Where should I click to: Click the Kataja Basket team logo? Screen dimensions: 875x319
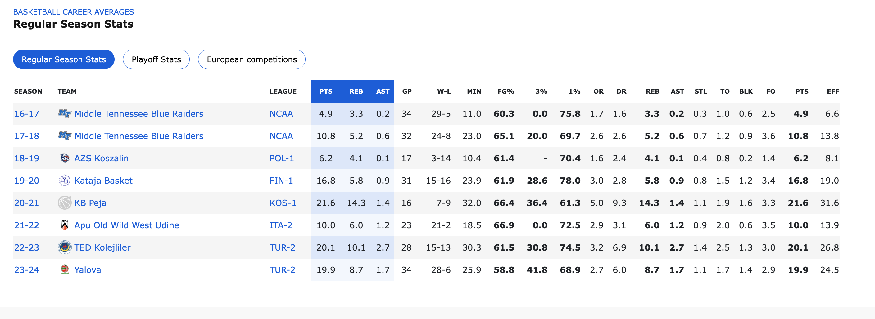point(65,181)
